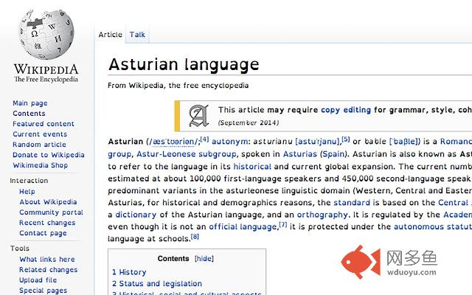The image size is (472, 295).
Task: Open citation reference [5]
Action: tap(346, 139)
